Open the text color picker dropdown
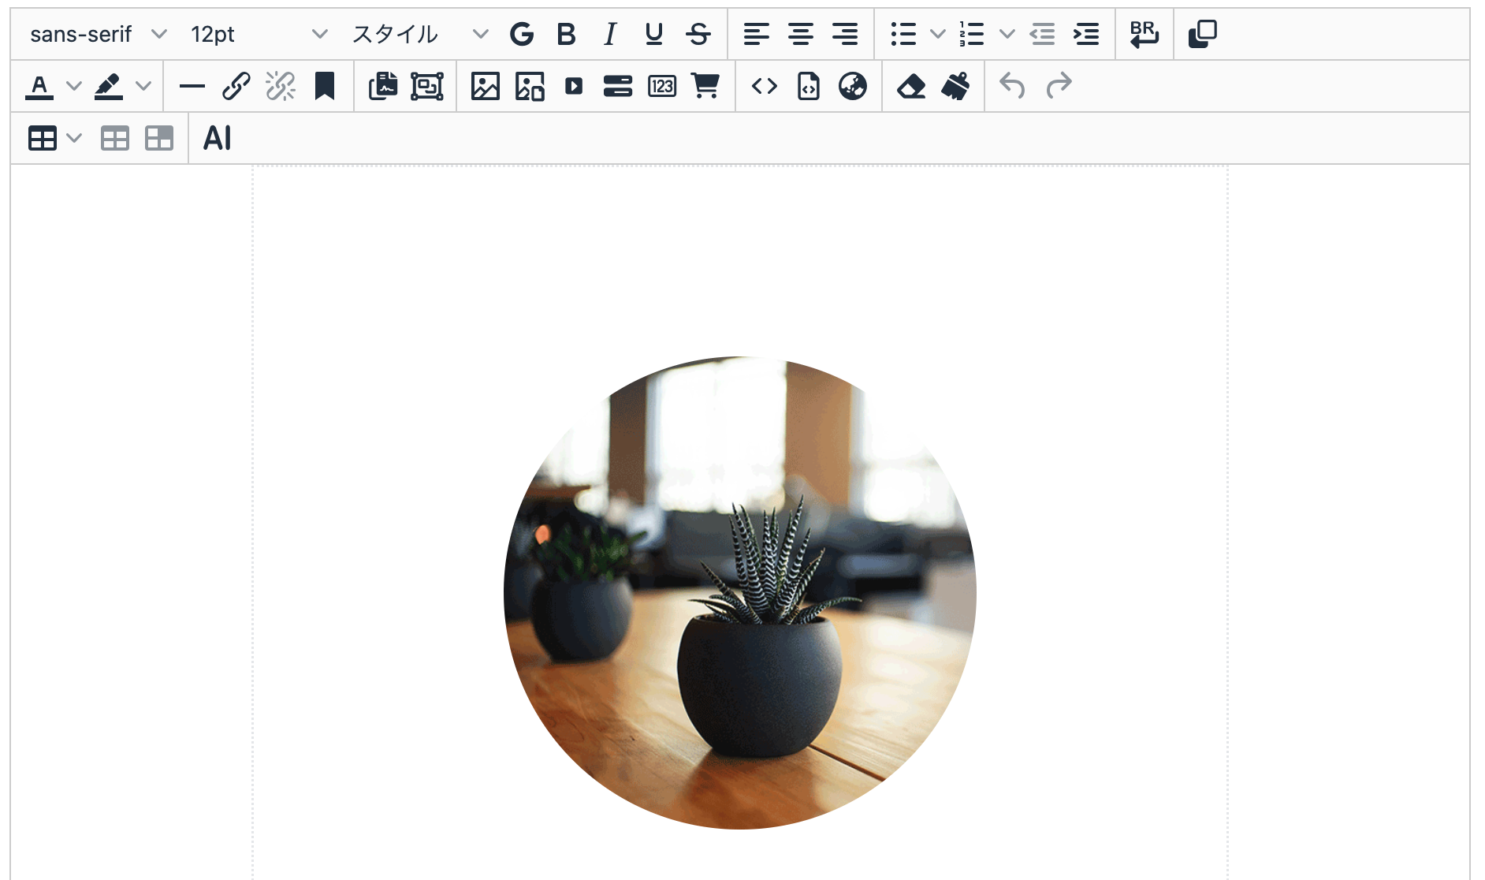 74,86
